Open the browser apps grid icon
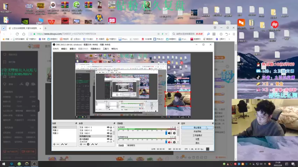298x167 pixels. click(214, 34)
